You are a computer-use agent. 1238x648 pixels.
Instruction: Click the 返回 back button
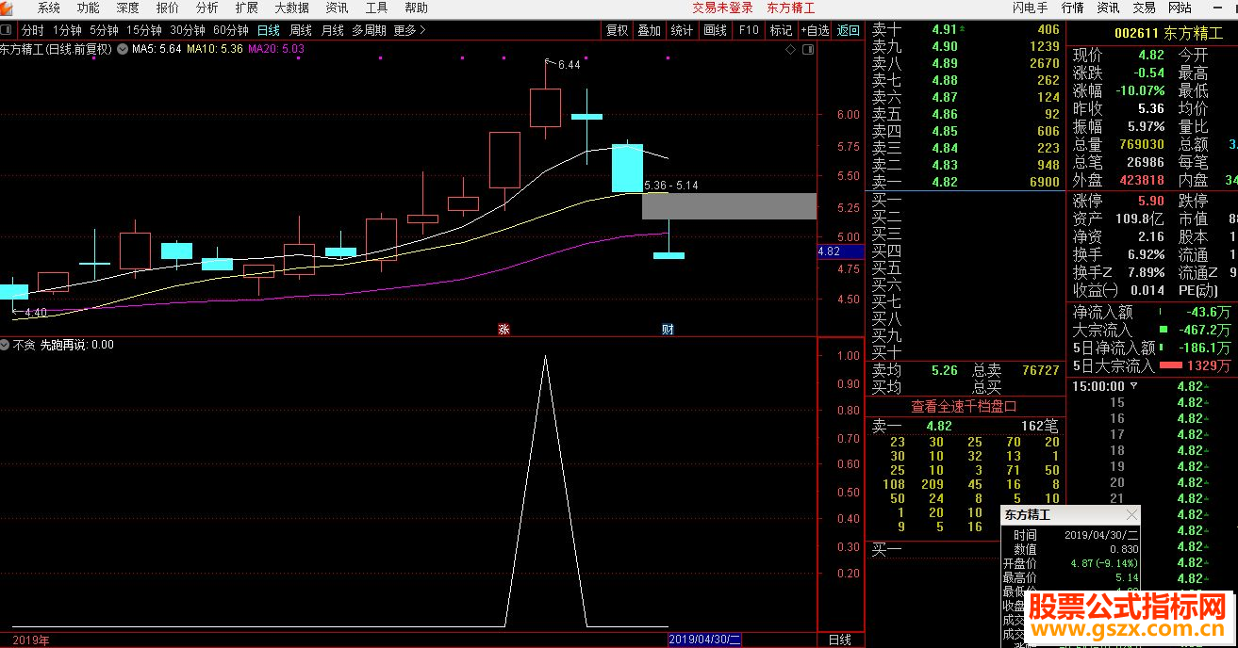tap(849, 30)
